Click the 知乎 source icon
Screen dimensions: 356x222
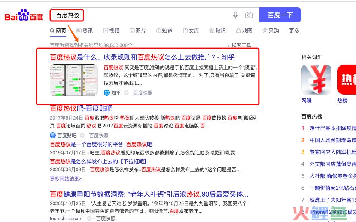(x=106, y=93)
